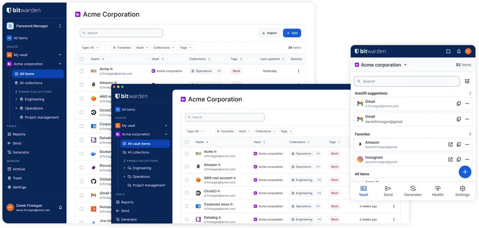Viewport: 479px width, 228px height.
Task: Click the Work tag on Acme row, back window
Action: click(236, 71)
